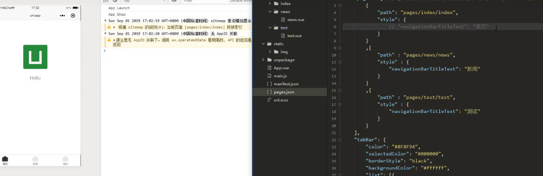Click the pages.json bracket file icon
Screen dimensions: 543x176
point(269,92)
